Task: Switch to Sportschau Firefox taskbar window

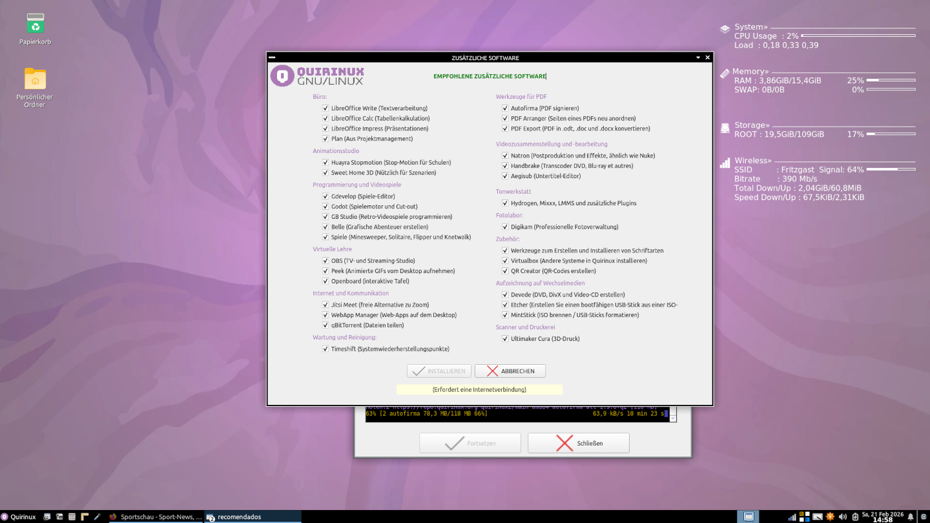Action: click(155, 517)
